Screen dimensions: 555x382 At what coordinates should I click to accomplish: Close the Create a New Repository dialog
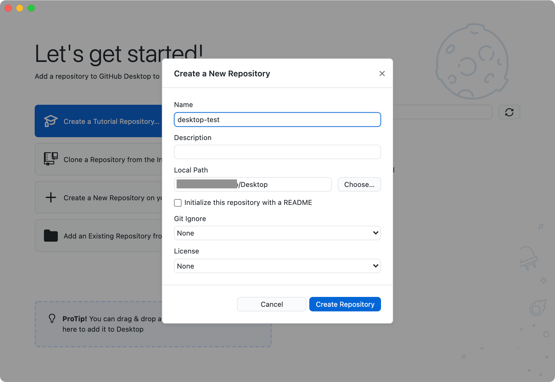tap(382, 74)
